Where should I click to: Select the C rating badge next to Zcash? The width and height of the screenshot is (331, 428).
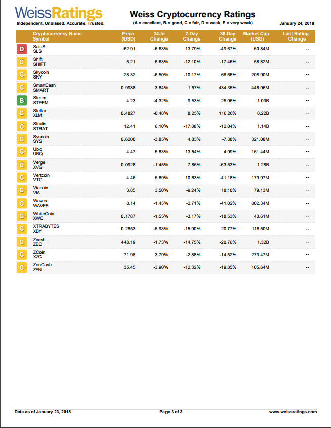point(22,242)
